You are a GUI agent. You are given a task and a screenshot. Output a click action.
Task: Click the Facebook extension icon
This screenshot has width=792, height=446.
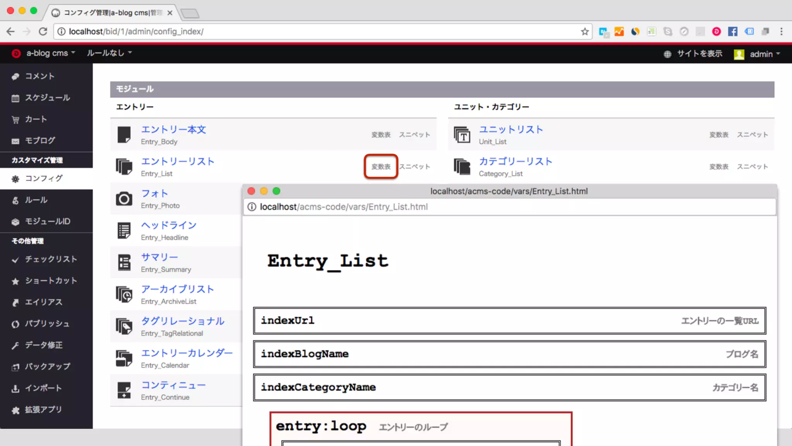(x=732, y=31)
